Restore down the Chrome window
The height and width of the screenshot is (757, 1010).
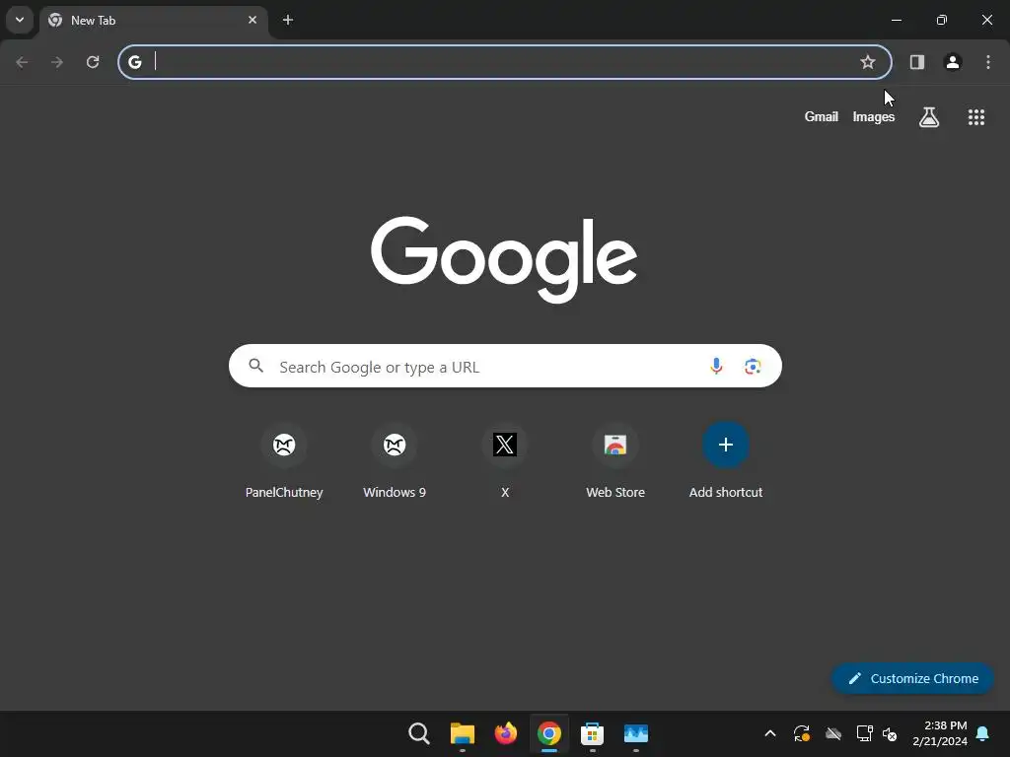click(942, 20)
